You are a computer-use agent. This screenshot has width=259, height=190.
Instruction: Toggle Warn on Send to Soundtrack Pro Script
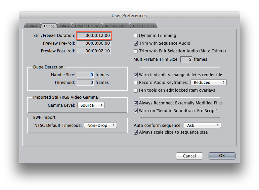click(x=136, y=111)
